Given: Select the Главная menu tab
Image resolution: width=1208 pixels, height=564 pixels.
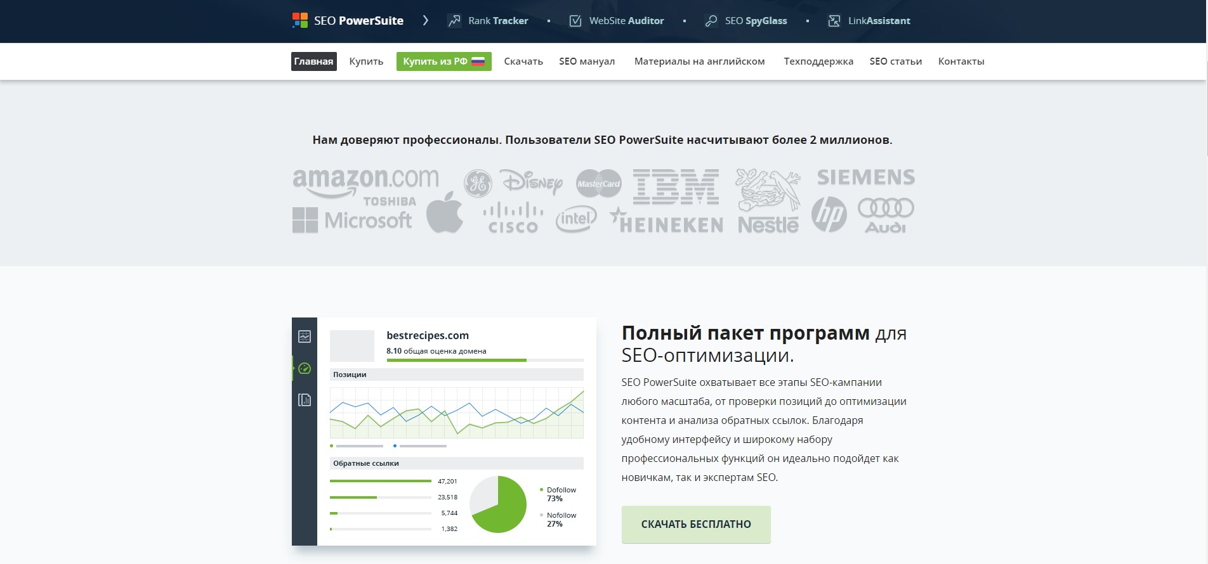Looking at the screenshot, I should [x=313, y=61].
